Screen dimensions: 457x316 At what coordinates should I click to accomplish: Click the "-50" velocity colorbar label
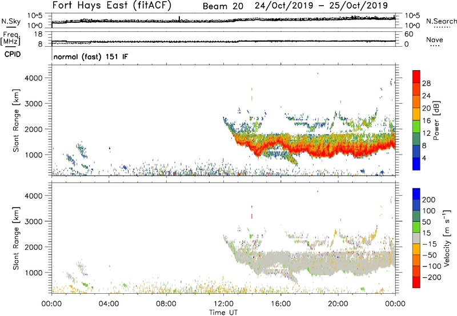pyautogui.click(x=430, y=255)
